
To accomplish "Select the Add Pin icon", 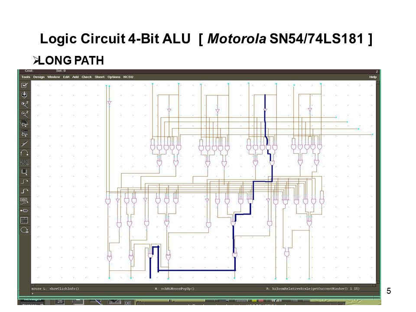I will [x=24, y=211].
